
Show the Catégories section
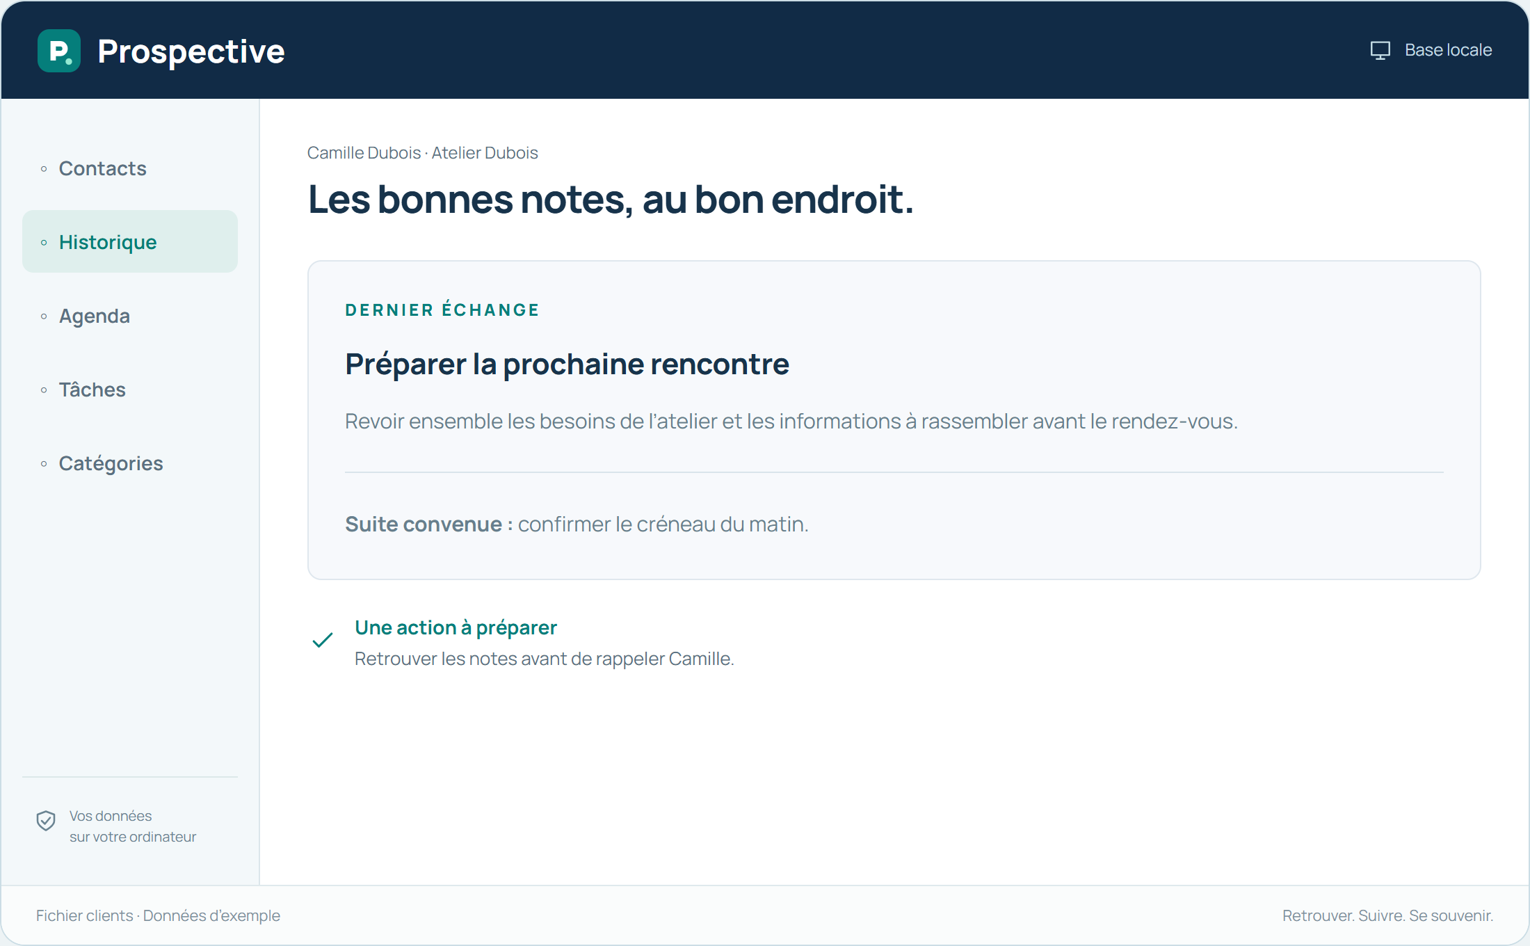tap(130, 463)
